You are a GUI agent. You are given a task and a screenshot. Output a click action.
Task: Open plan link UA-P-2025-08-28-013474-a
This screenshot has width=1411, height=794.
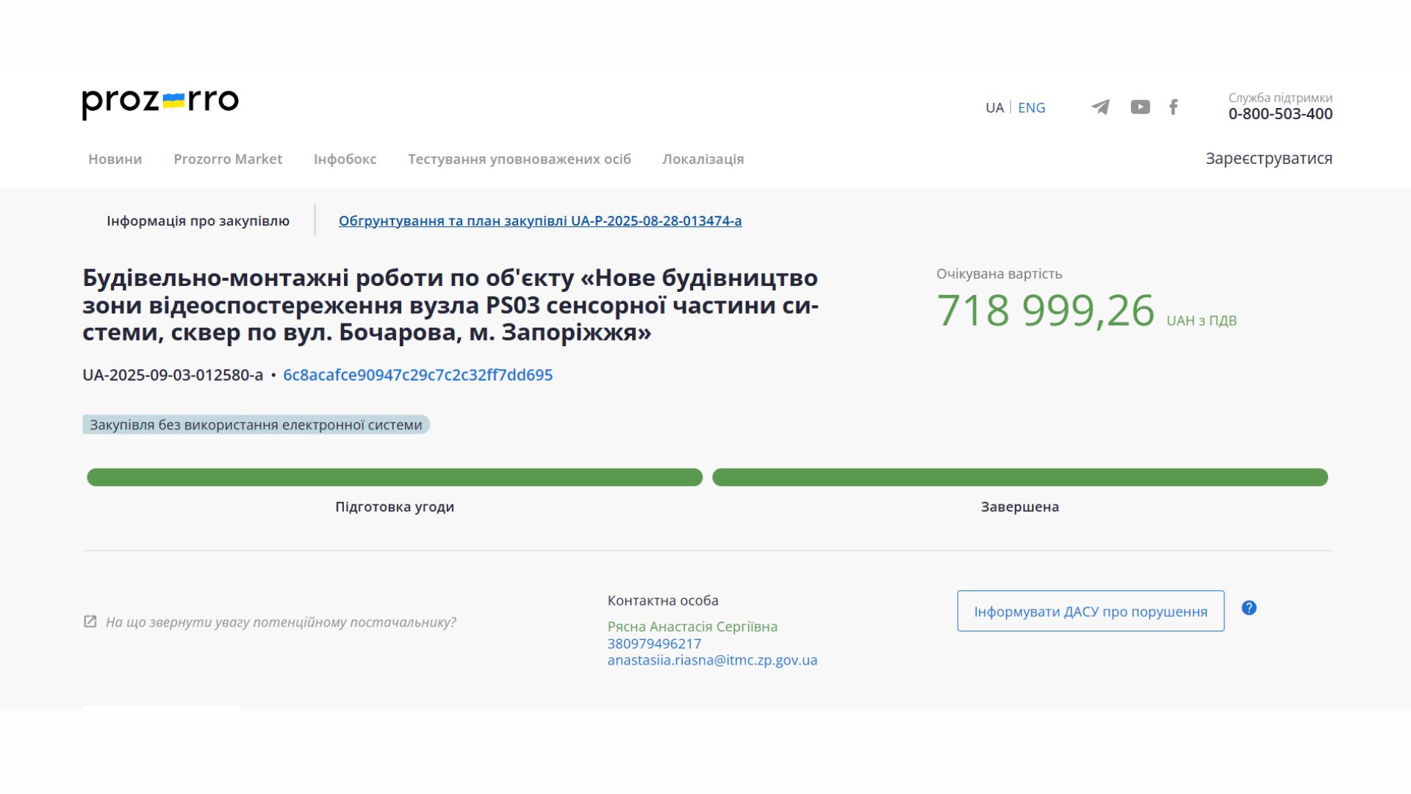tap(540, 221)
